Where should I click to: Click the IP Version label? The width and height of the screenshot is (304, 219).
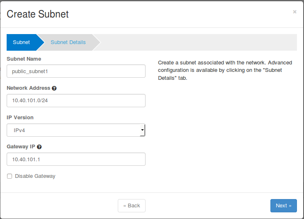[x=20, y=118]
